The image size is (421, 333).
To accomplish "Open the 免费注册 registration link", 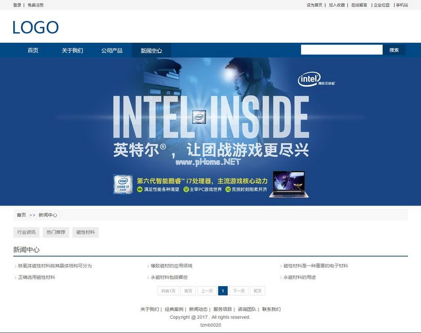I will click(35, 5).
